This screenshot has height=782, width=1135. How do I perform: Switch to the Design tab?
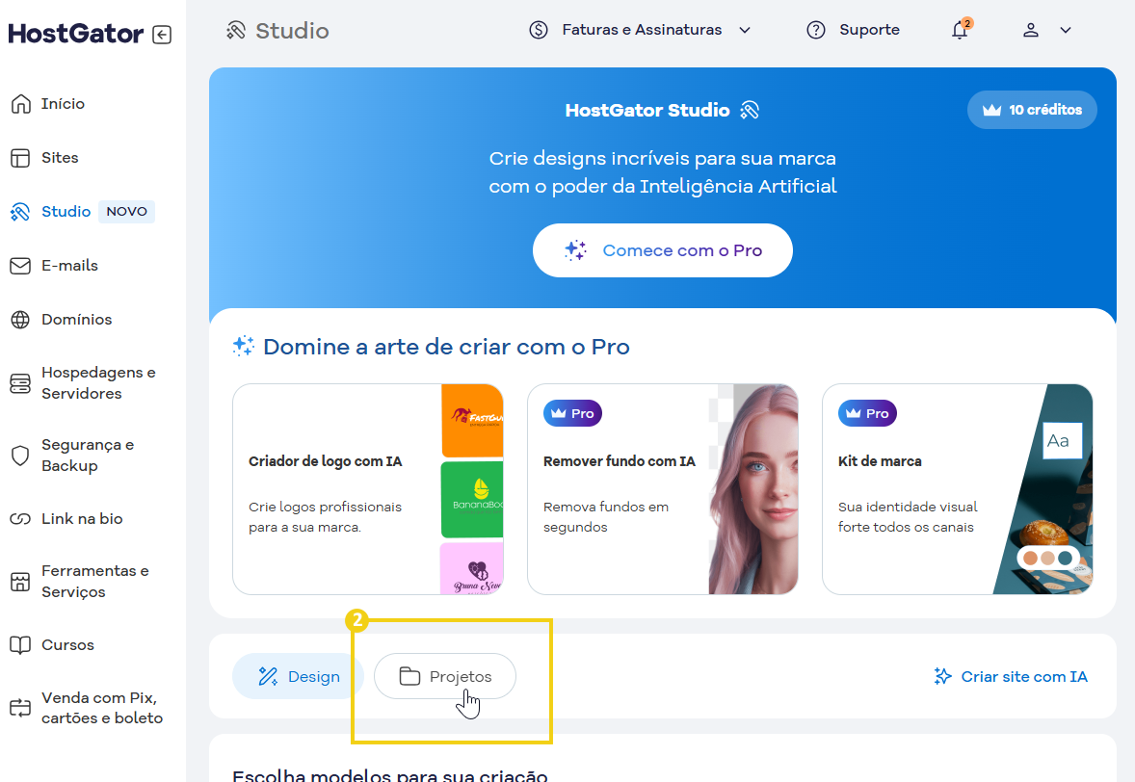pyautogui.click(x=299, y=676)
